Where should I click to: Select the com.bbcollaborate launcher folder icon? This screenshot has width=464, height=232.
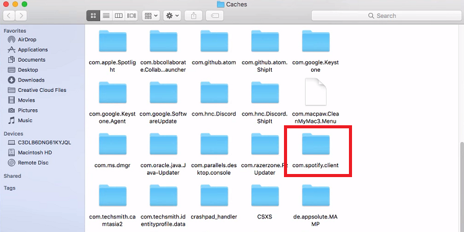click(163, 41)
